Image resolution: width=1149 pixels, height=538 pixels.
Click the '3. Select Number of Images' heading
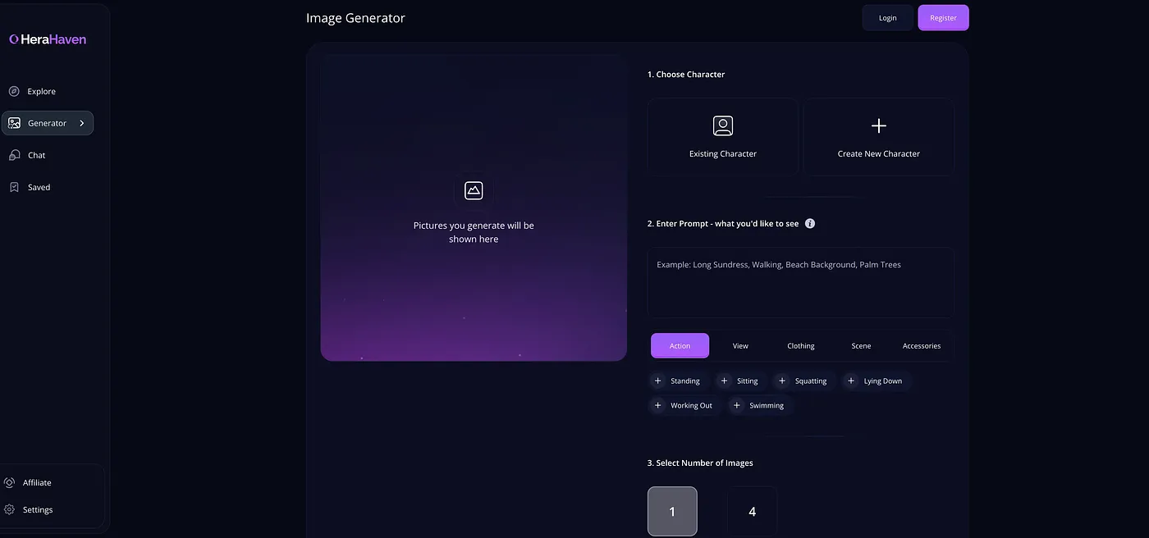click(x=700, y=463)
